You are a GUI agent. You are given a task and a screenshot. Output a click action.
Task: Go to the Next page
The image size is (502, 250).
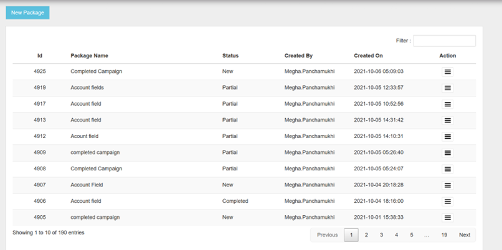click(465, 235)
